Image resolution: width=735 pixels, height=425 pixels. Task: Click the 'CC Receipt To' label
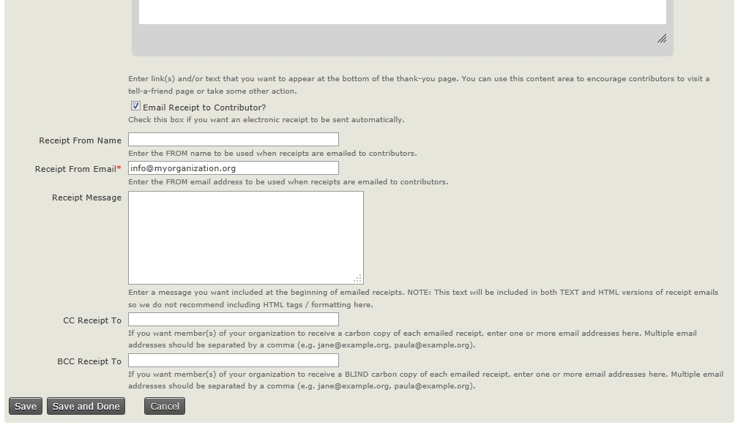(x=92, y=320)
